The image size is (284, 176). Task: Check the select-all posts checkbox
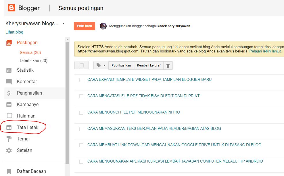(82, 65)
